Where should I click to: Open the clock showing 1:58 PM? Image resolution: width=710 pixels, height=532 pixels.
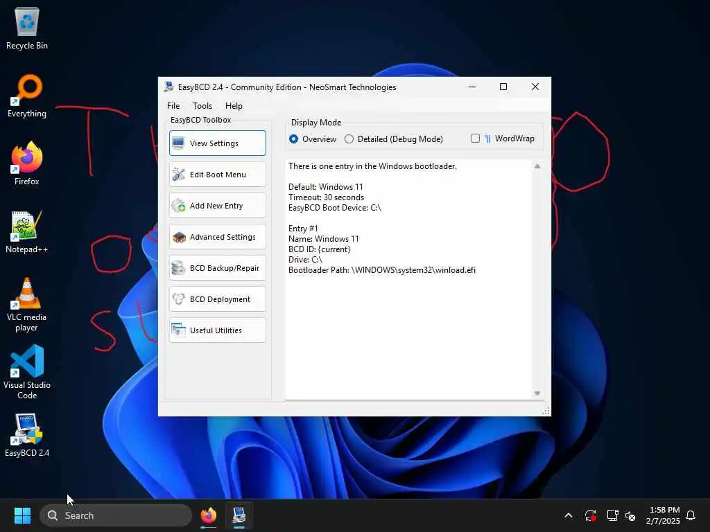click(664, 515)
